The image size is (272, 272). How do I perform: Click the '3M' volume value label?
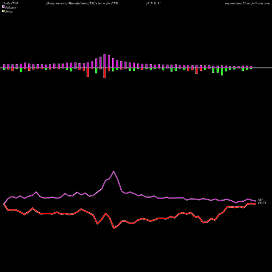260,200
